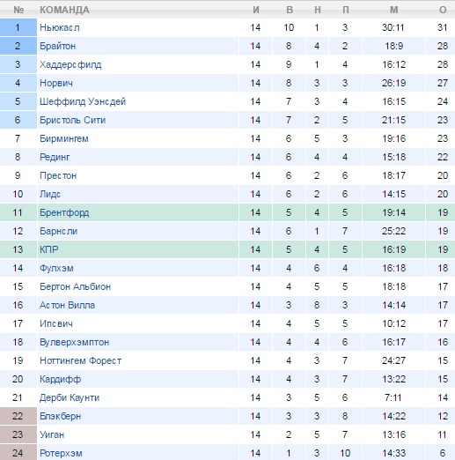Image resolution: width=455 pixels, height=460 pixels.
Task: Click the О points column header
Action: coord(443,10)
